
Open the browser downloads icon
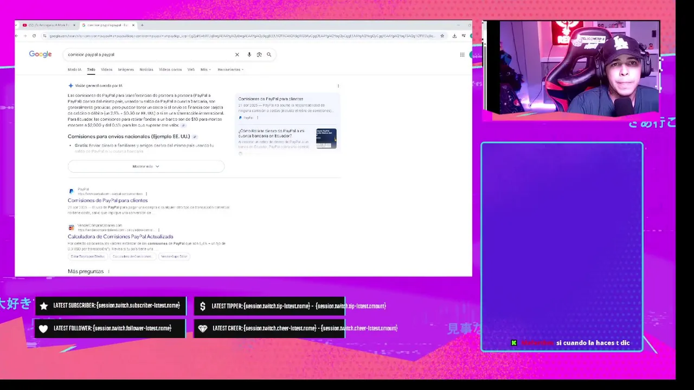454,36
